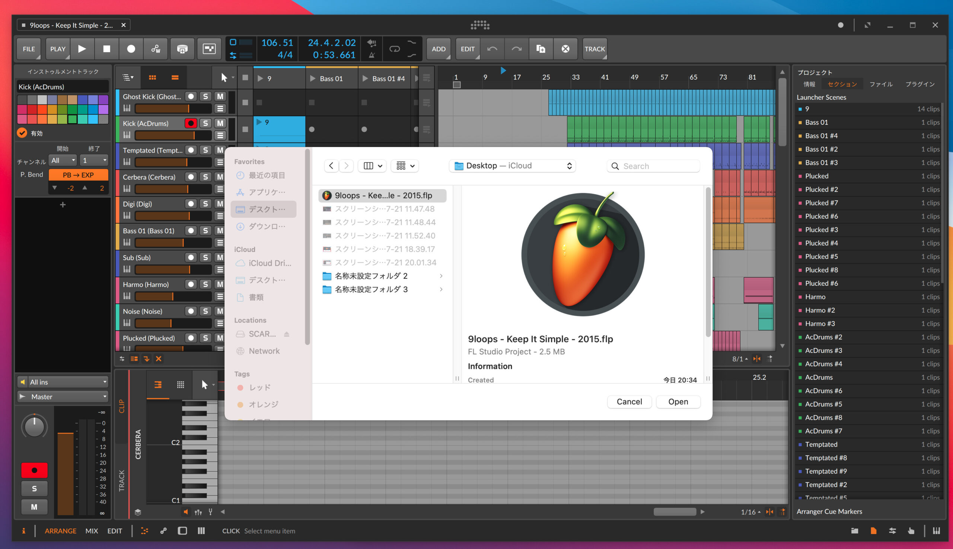The height and width of the screenshot is (549, 953).
Task: Select ダウンロード in Favorites sidebar
Action: pyautogui.click(x=263, y=226)
